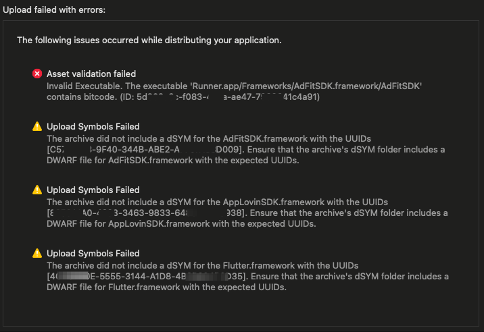The image size is (484, 332).
Task: Click the Runner.app/Frameworks/AdFitSDK.framework path text
Action: point(311,86)
